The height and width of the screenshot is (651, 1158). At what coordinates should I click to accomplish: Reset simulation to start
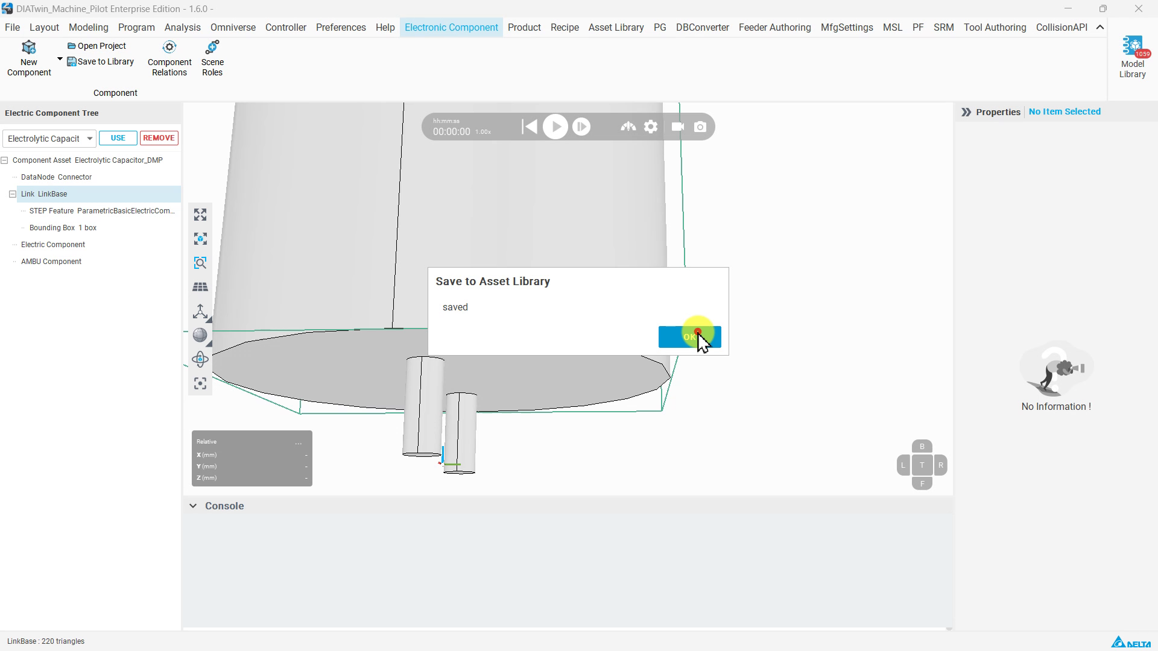coord(529,127)
